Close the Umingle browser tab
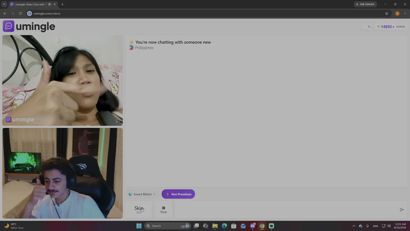Viewport: 410px width, 231px height. click(x=54, y=4)
